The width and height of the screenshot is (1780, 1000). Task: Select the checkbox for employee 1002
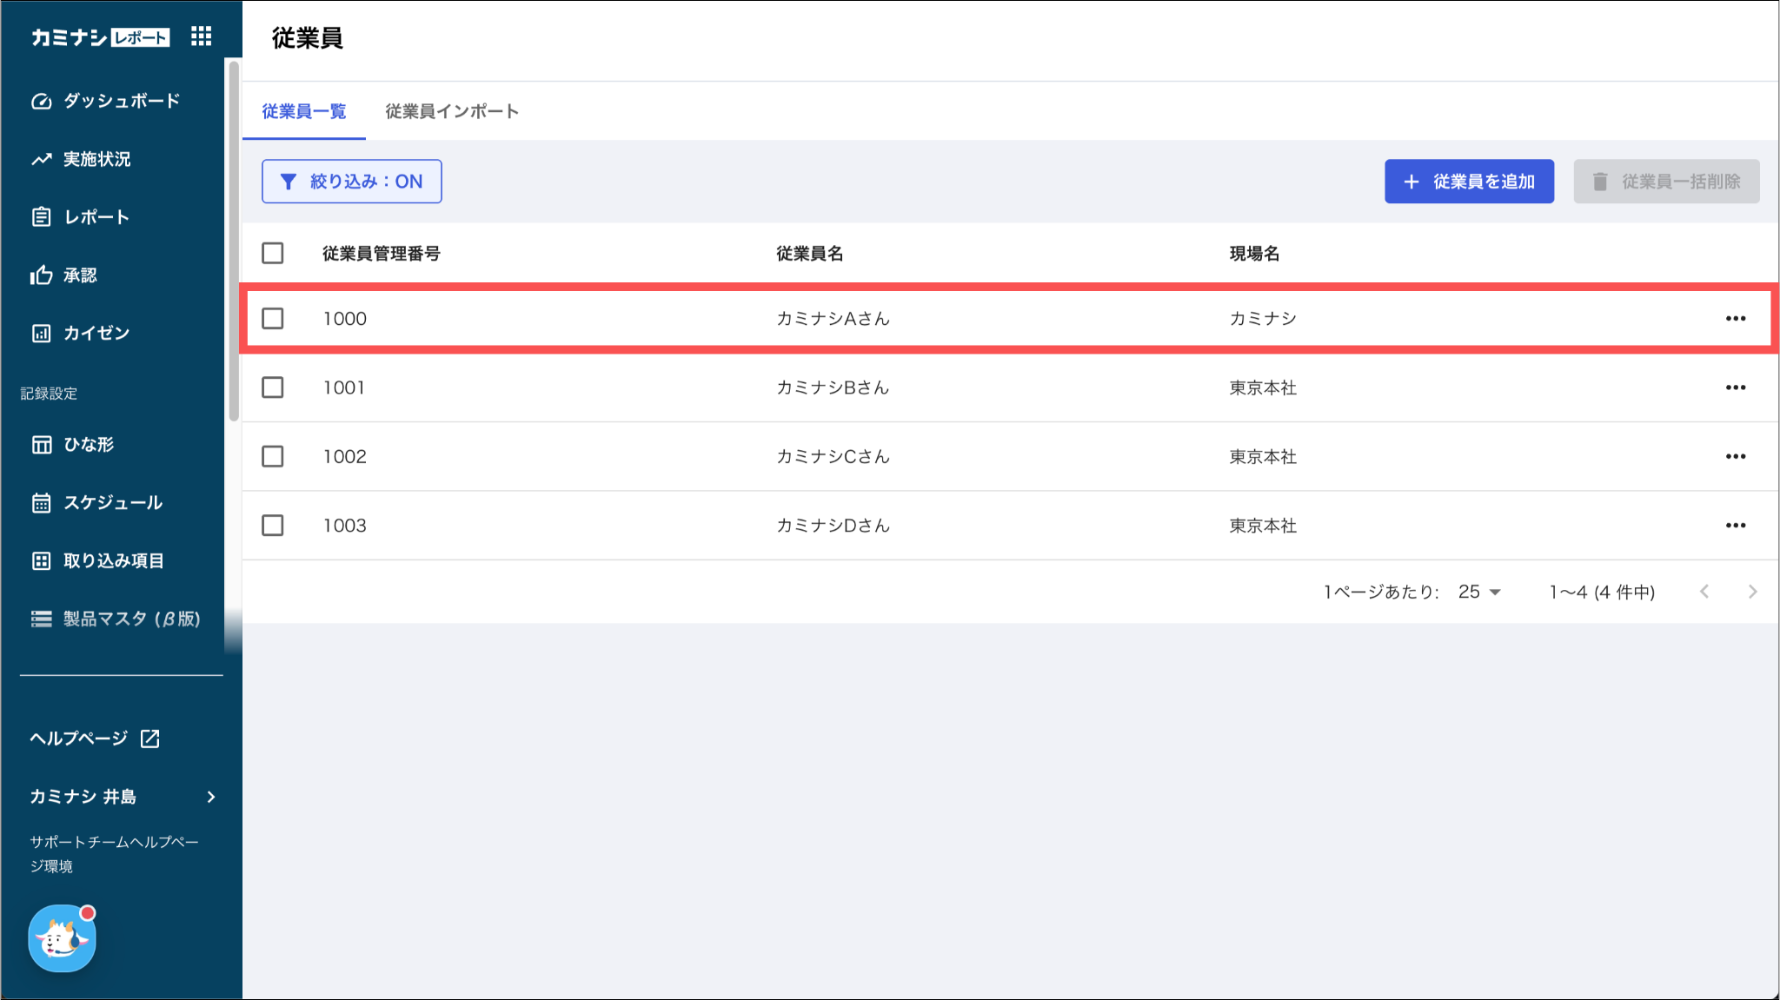pyautogui.click(x=273, y=456)
